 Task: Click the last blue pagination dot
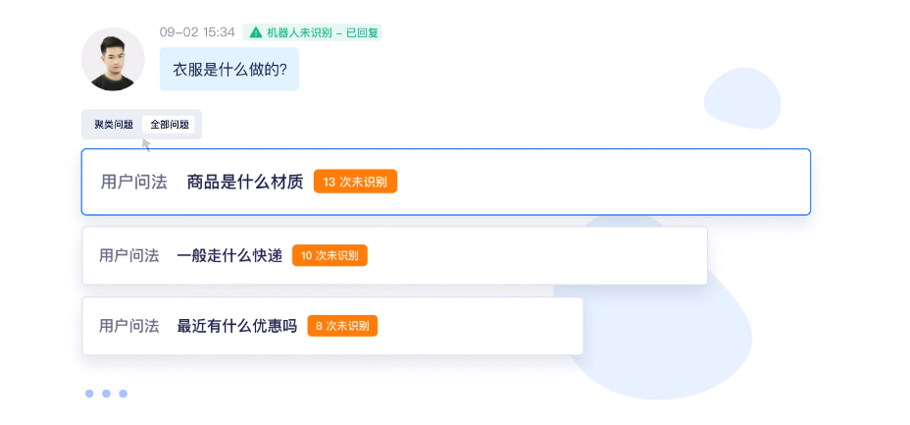pos(123,394)
